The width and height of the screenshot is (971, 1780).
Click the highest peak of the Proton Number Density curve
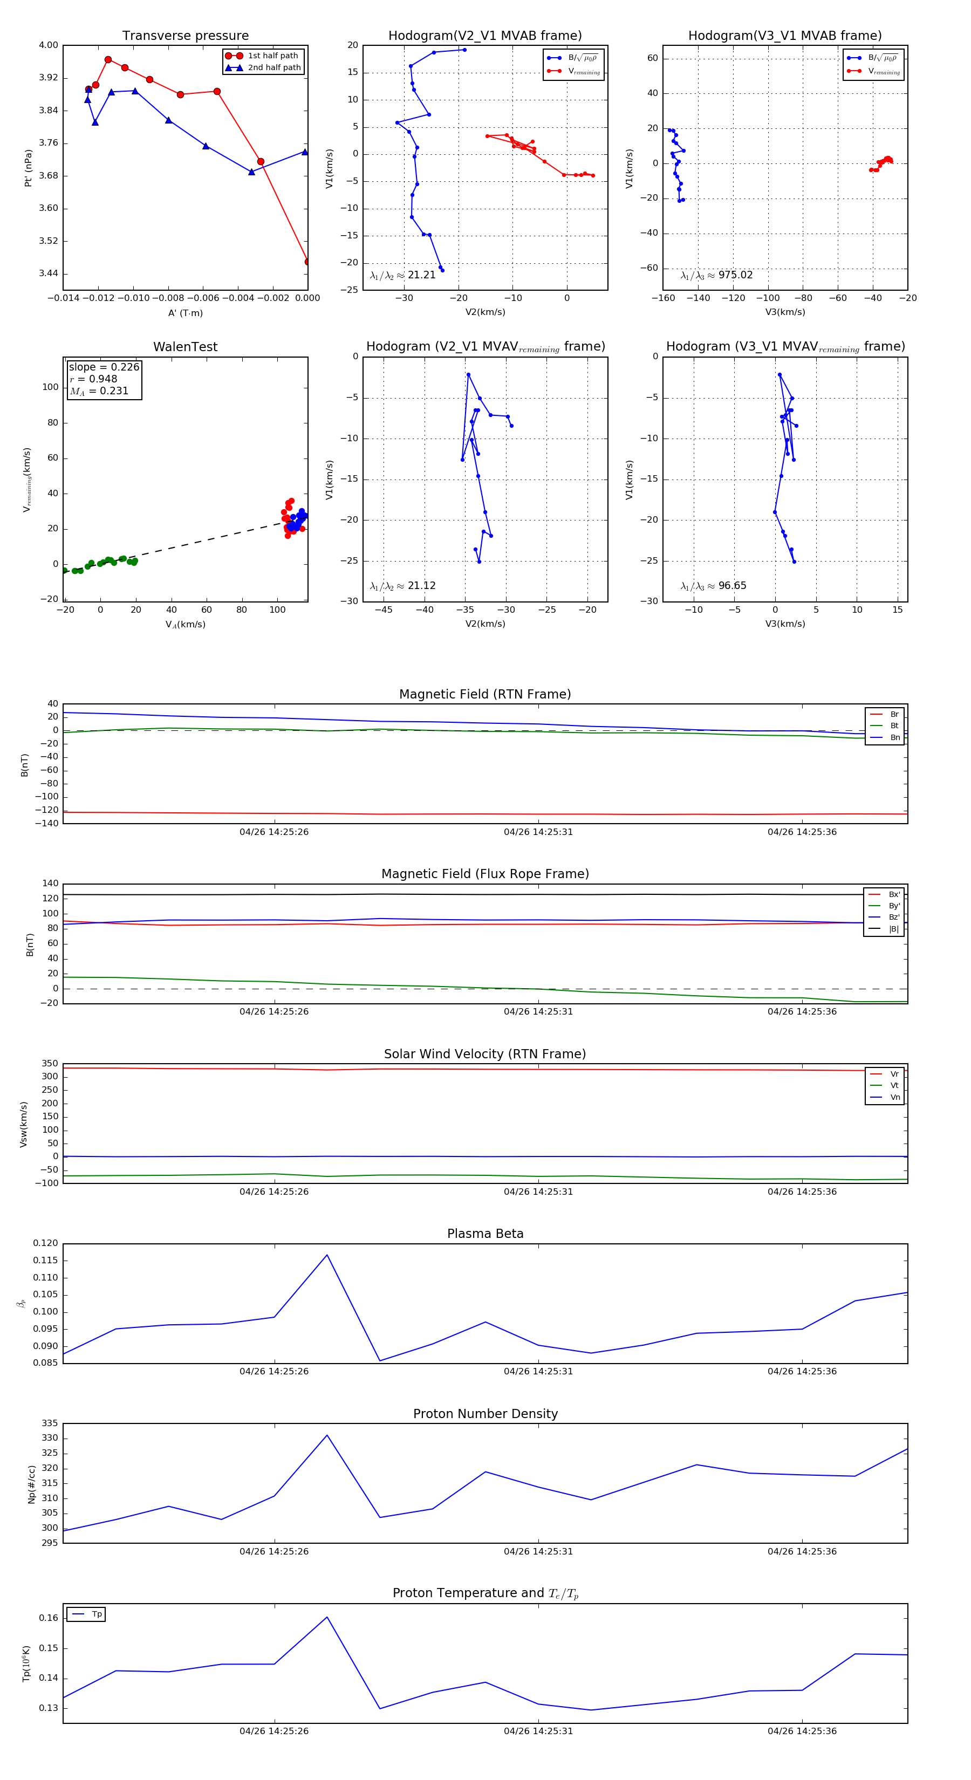tap(327, 1435)
